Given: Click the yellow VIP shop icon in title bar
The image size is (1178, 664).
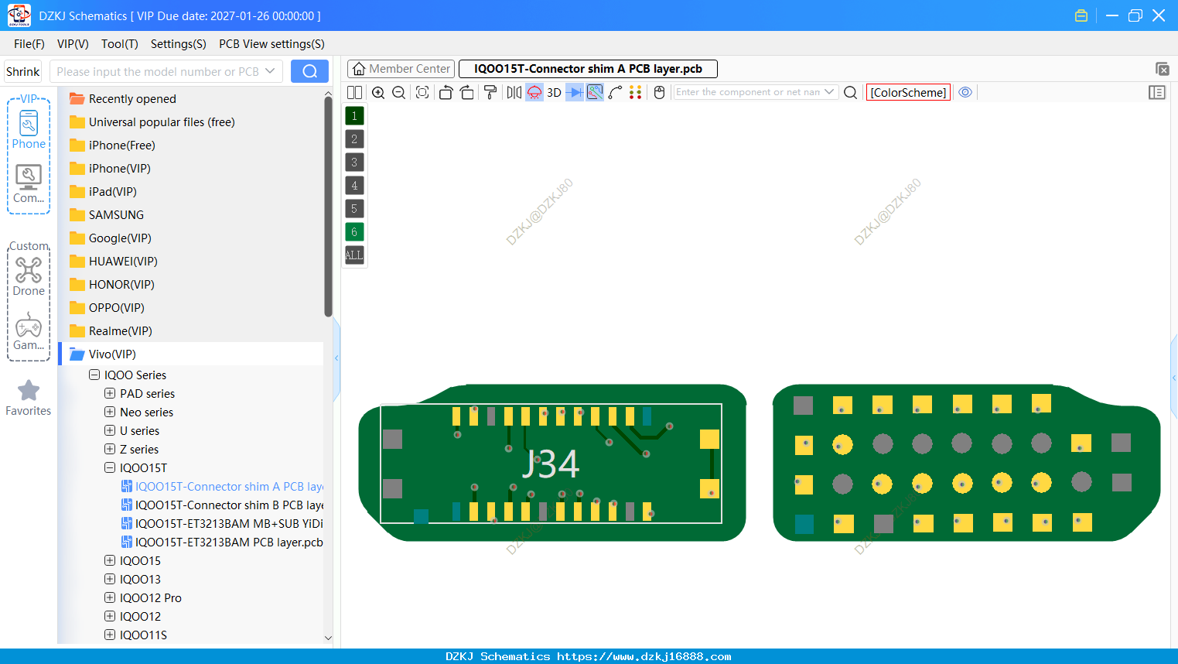Looking at the screenshot, I should tap(1081, 15).
